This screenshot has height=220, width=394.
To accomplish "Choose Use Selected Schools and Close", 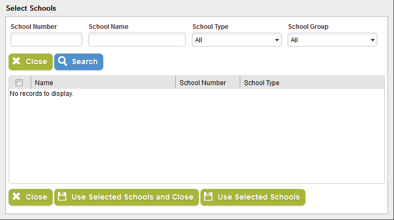I will coord(132,197).
